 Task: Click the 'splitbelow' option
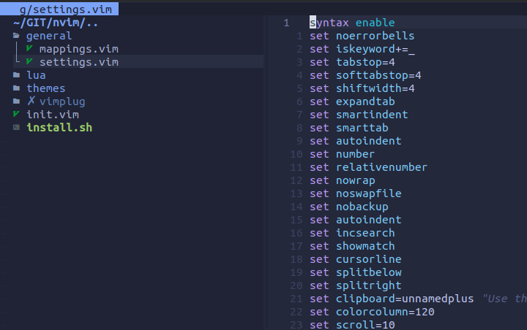[x=369, y=272]
